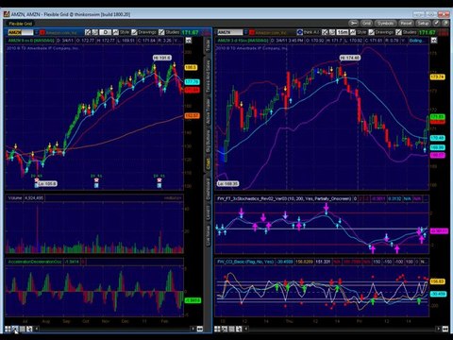This screenshot has width=453, height=340.
Task: Click the orange 152.57 price axis label
Action: tap(192, 116)
